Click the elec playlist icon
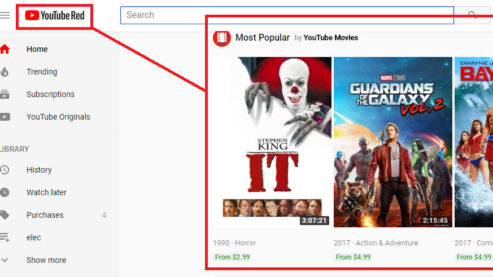 pyautogui.click(x=5, y=238)
